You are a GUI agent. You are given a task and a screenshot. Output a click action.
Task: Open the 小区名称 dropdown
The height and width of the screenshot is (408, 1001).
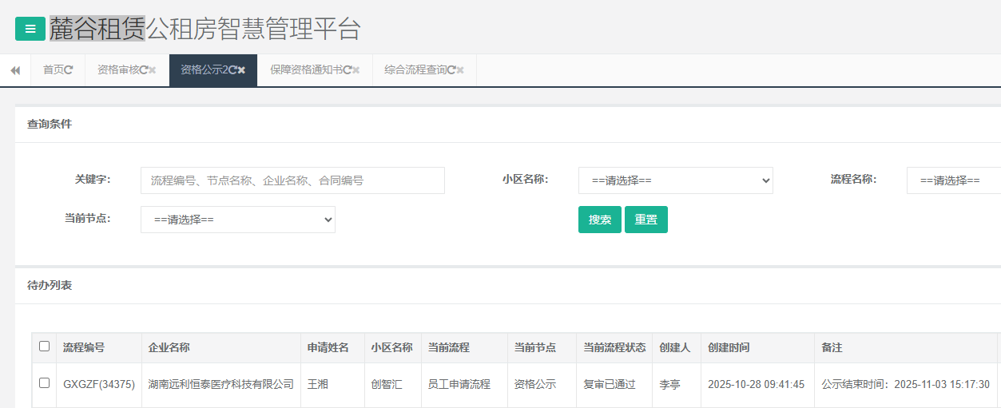pos(675,180)
